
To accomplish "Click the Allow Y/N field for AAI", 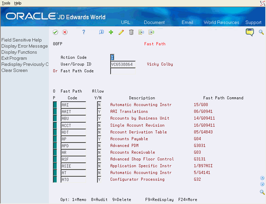I will coord(99,105).
